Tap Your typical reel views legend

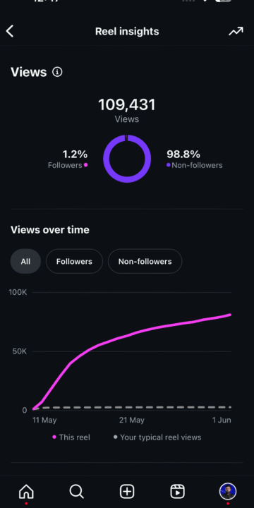[157, 437]
